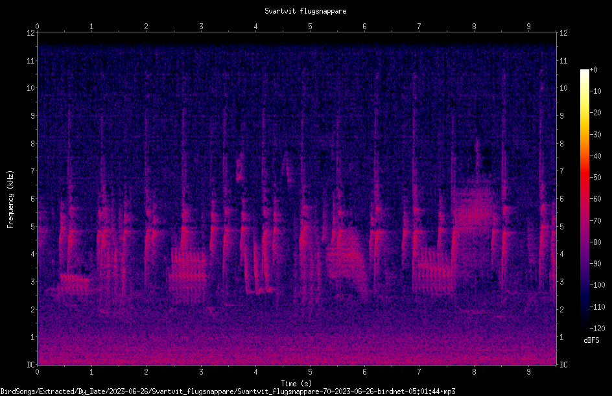Click the "Svartvit flugsnappare" chart title
Screen dimensions: 612x396
pyautogui.click(x=305, y=11)
